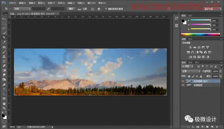The height and width of the screenshot is (129, 224).
Task: Select the Hand tool
Action: tap(4, 104)
